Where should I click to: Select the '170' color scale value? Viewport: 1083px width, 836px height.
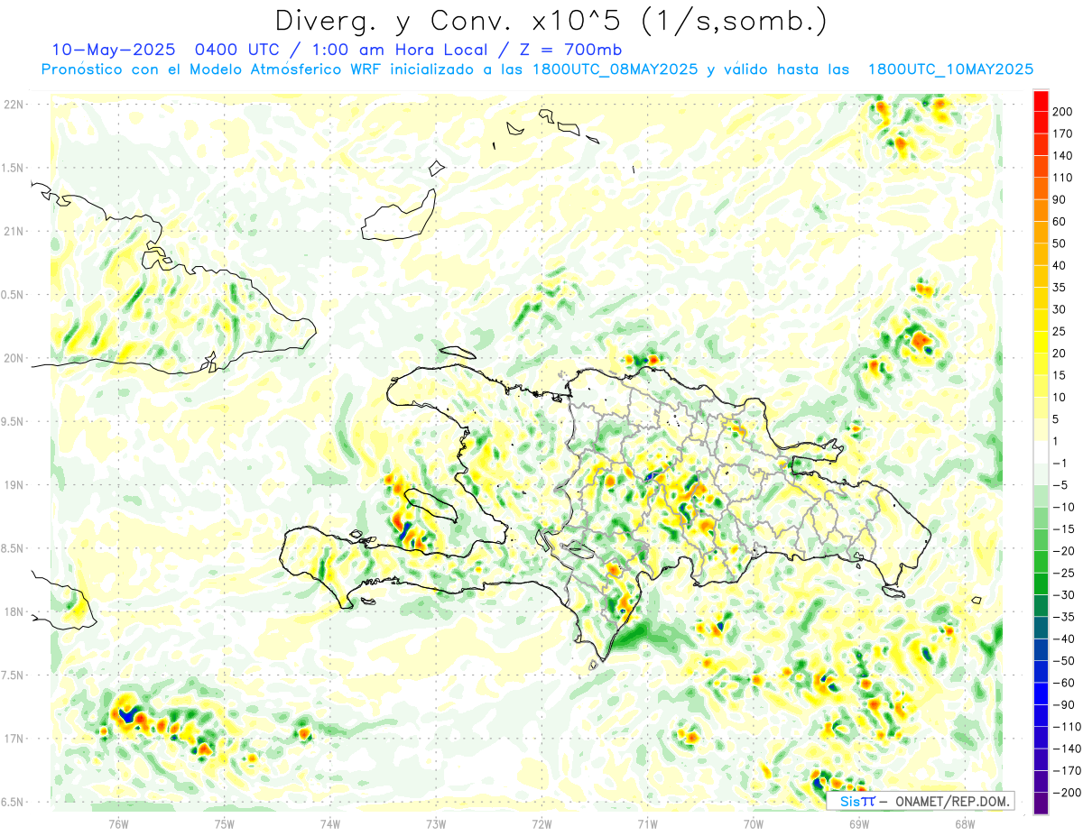(1062, 134)
